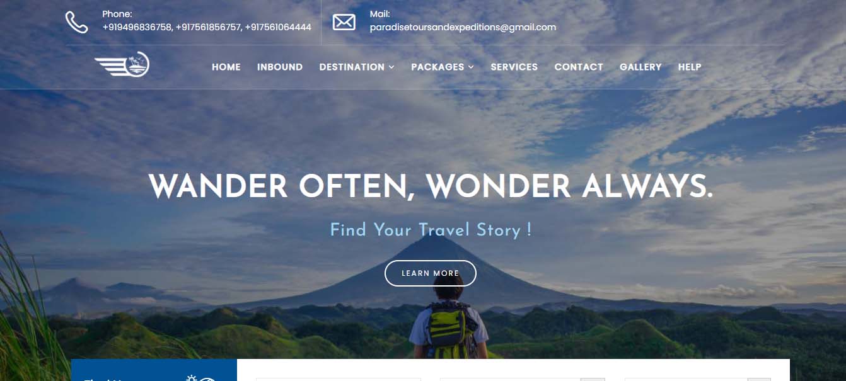
Task: Open the Home menu item
Action: coord(226,67)
